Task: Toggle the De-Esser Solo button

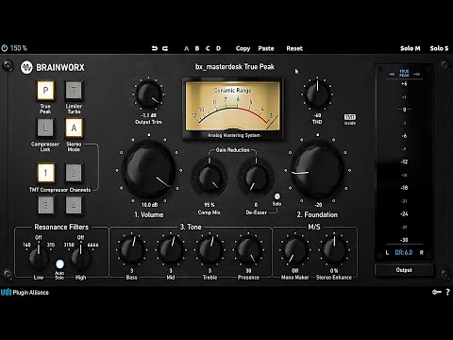Action: point(277,196)
